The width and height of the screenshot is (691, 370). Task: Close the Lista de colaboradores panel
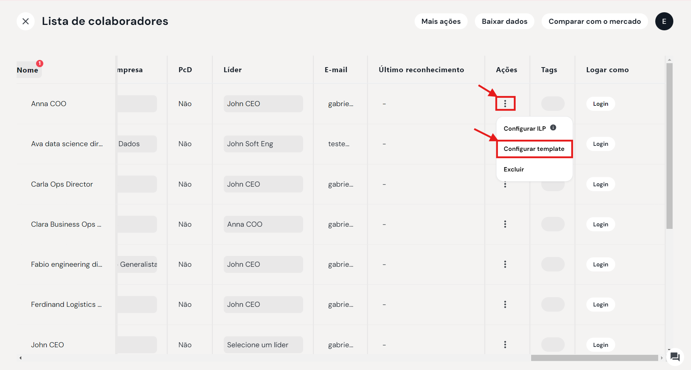(x=26, y=21)
